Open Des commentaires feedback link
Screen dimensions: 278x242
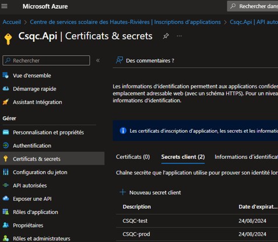[x=150, y=61]
